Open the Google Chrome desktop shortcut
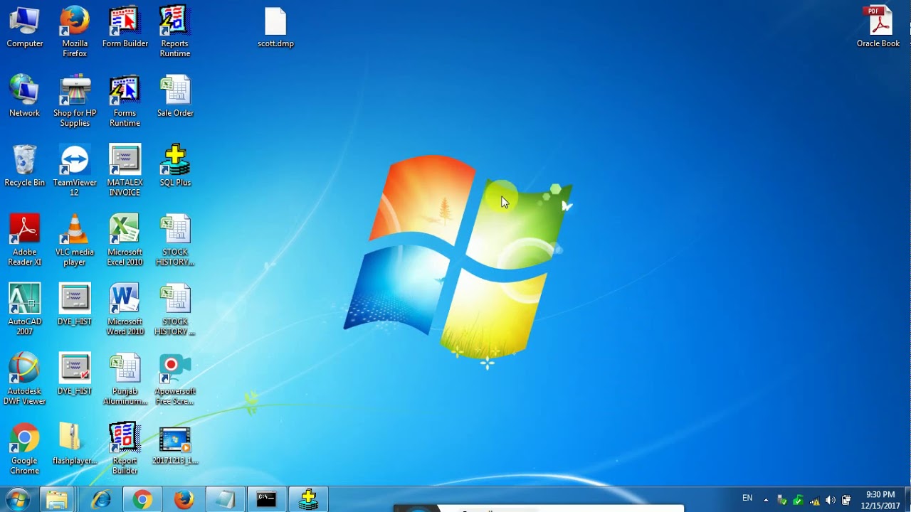Screen dimensions: 911x512 (x=25, y=449)
